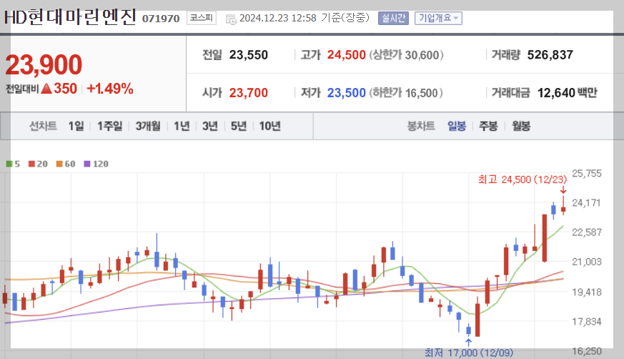
Task: Click the upper limit 상한가 30,600 text
Action: (406, 55)
